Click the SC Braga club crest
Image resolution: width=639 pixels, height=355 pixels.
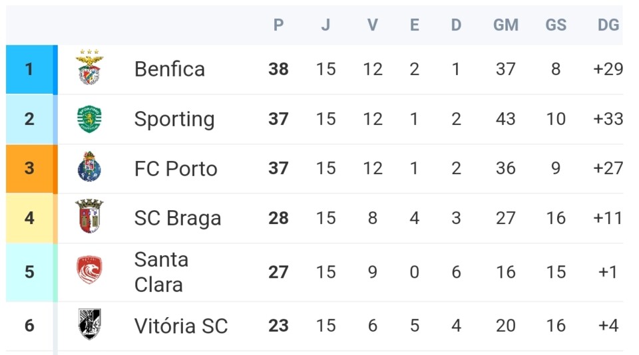pyautogui.click(x=89, y=217)
